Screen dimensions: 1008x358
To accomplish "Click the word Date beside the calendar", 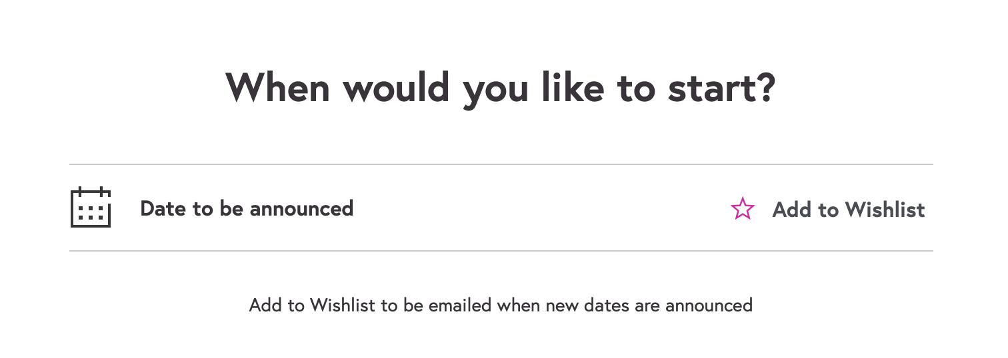I will tap(163, 208).
